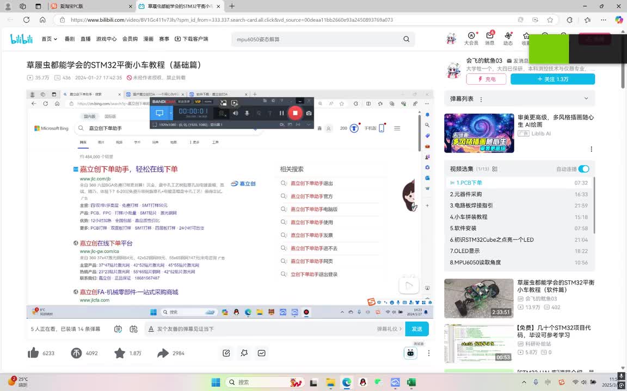
Task: Open three-dot menu on Liblib AI ad
Action: [592, 149]
